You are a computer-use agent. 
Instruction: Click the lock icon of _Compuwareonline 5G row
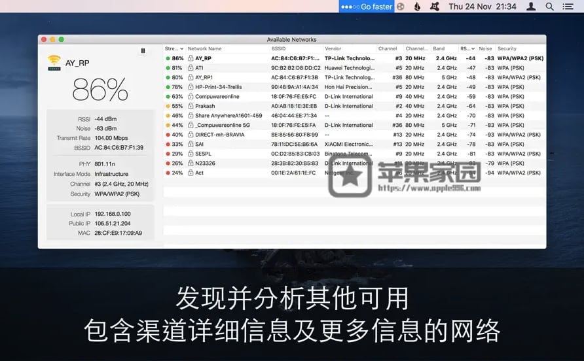[x=191, y=125]
